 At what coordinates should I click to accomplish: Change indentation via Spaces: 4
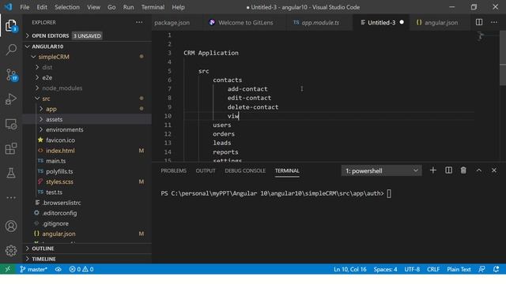tap(385, 269)
